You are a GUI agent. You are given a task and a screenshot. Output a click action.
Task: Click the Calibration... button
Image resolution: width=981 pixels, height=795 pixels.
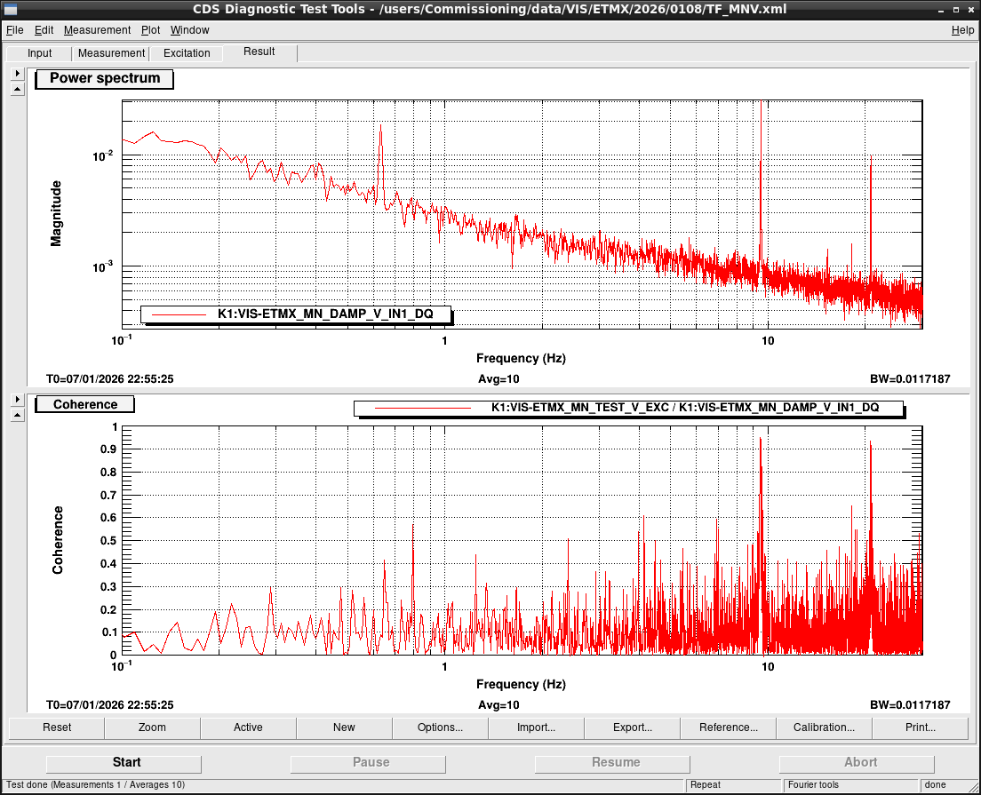824,727
